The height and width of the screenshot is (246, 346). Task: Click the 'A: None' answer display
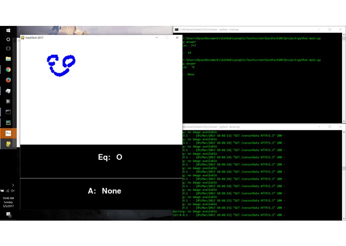point(105,191)
